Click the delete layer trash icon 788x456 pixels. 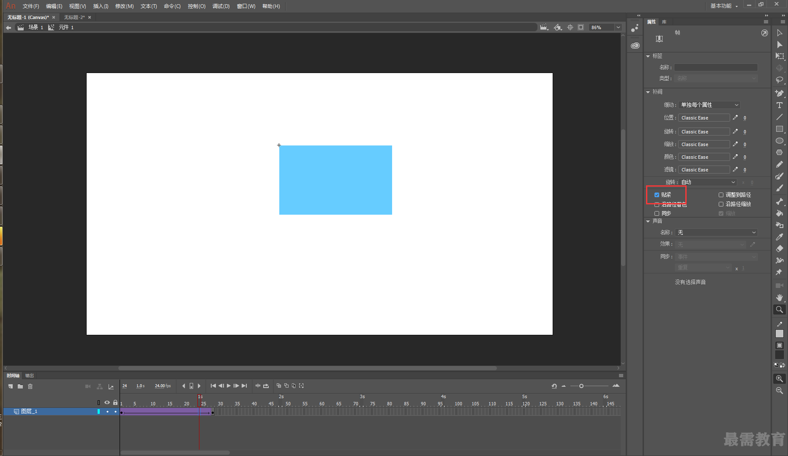(30, 386)
